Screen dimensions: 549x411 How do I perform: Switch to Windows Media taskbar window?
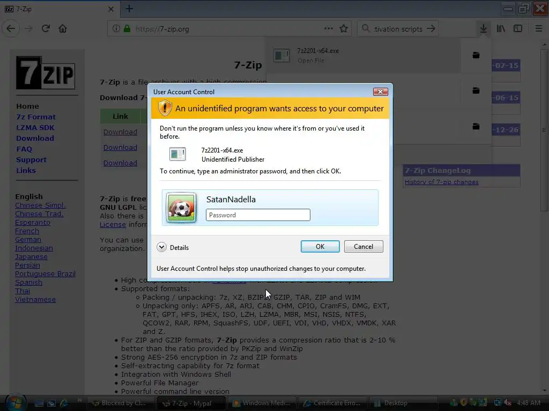(x=262, y=403)
